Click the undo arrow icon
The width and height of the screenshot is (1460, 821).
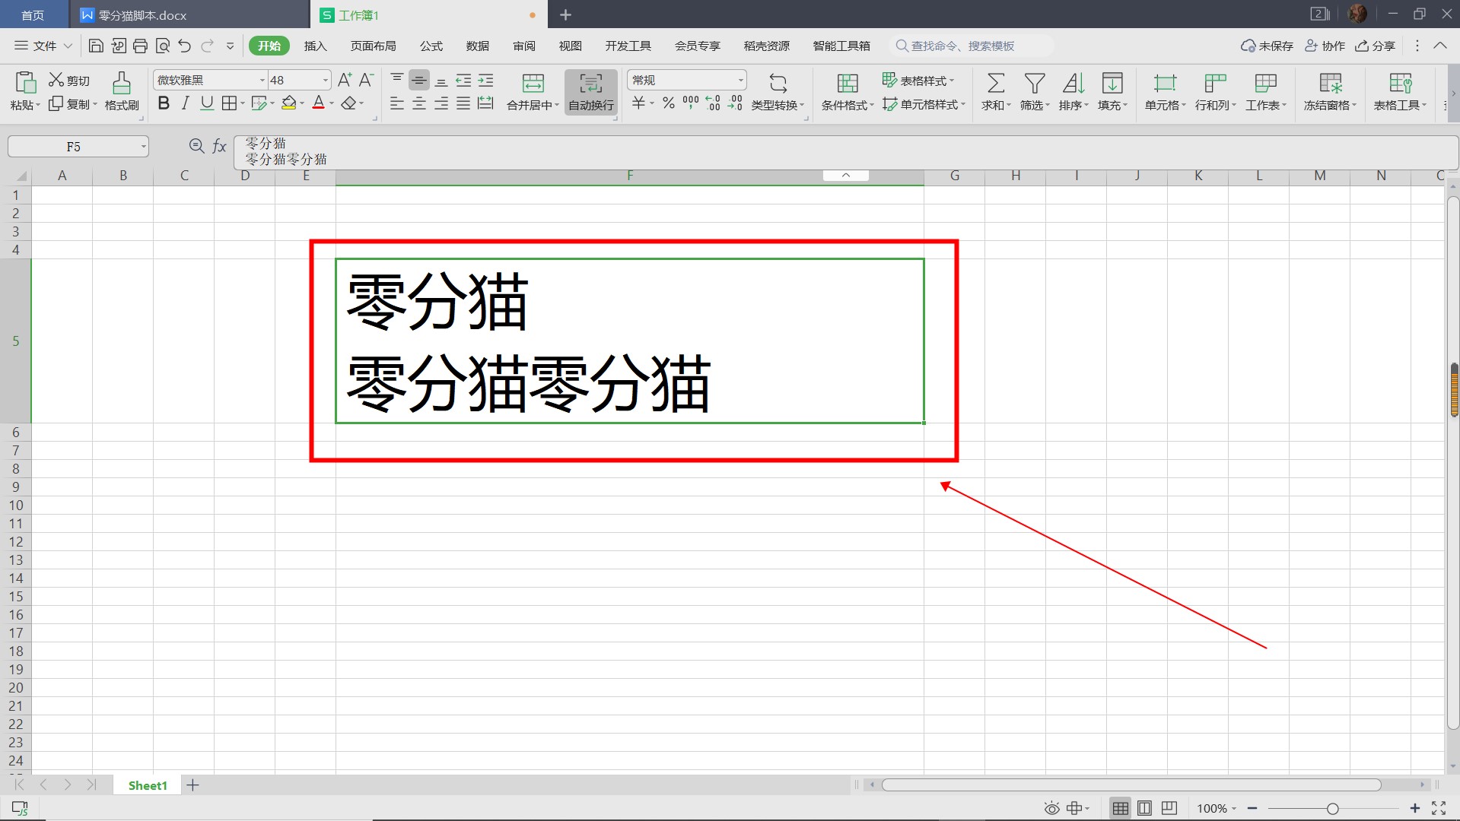click(184, 46)
